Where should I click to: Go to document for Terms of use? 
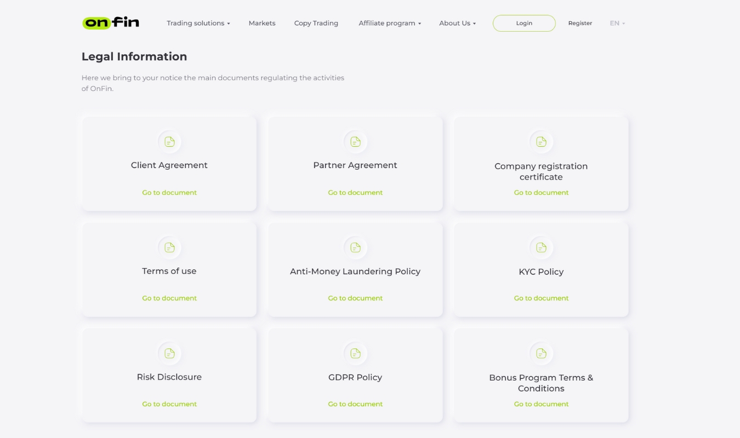point(169,298)
